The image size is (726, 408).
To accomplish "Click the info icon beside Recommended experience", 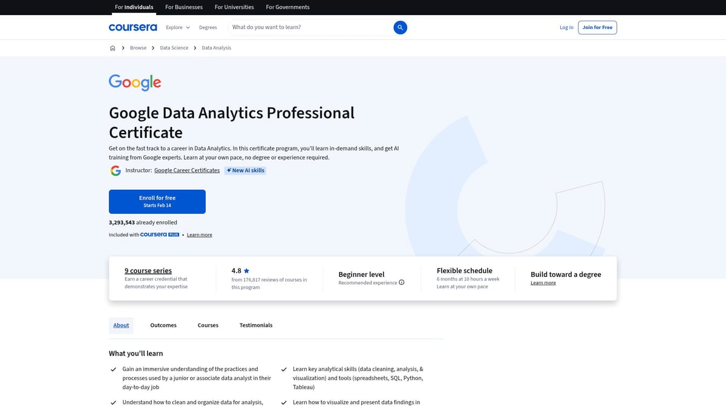I will (402, 282).
